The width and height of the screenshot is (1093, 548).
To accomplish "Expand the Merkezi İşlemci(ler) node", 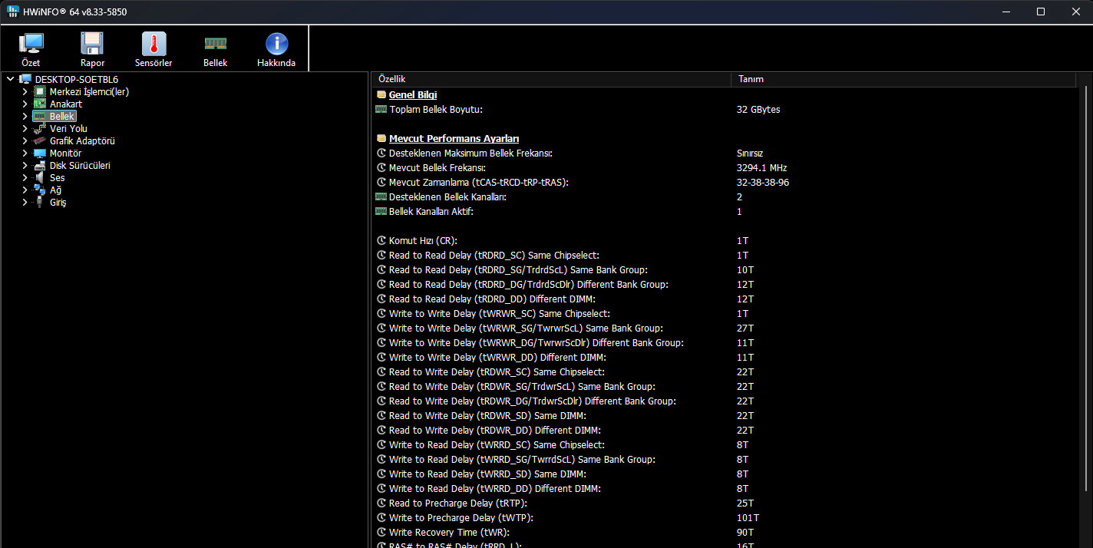I will click(25, 91).
